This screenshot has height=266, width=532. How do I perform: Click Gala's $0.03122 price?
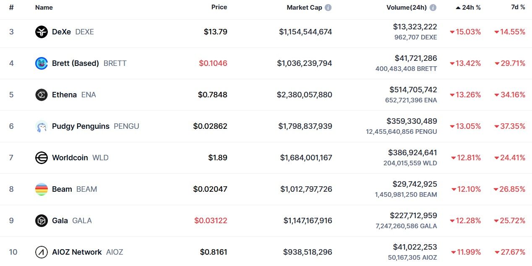click(x=211, y=221)
